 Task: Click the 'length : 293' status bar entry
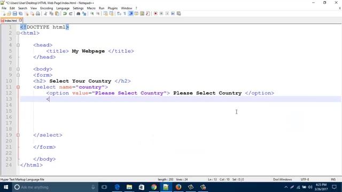click(x=166, y=179)
